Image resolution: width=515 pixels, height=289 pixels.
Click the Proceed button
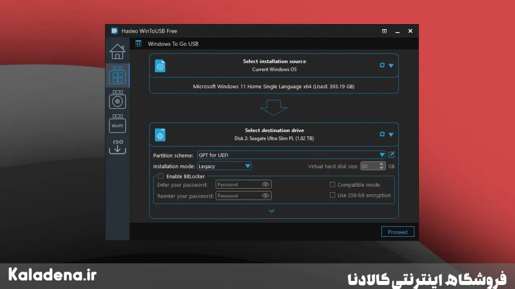(397, 232)
